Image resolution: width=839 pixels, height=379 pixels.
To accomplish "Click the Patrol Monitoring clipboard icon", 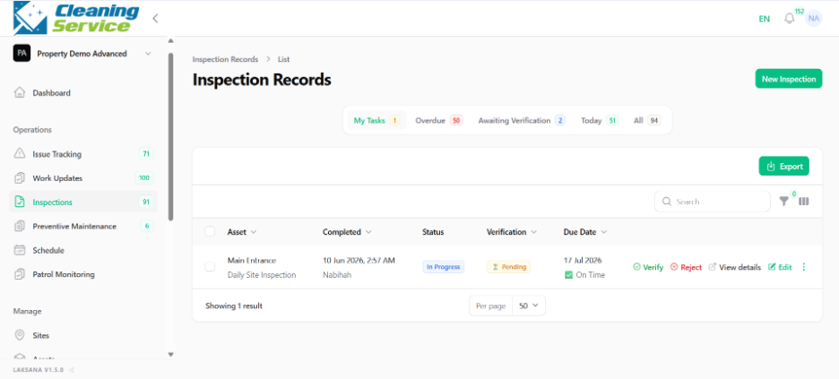I will 20,274.
